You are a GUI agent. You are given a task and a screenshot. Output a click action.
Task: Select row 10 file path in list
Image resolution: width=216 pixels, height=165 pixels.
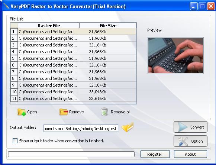click(x=48, y=92)
